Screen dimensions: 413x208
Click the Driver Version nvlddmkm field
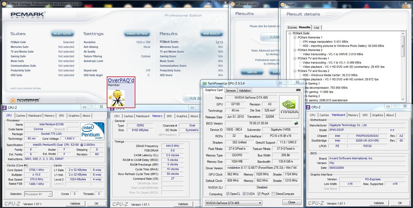pyautogui.click(x=262, y=168)
